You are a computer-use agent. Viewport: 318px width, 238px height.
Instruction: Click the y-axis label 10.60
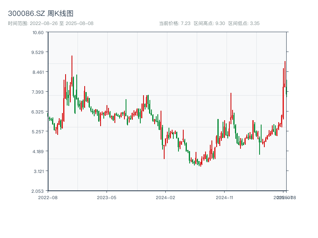(38, 33)
